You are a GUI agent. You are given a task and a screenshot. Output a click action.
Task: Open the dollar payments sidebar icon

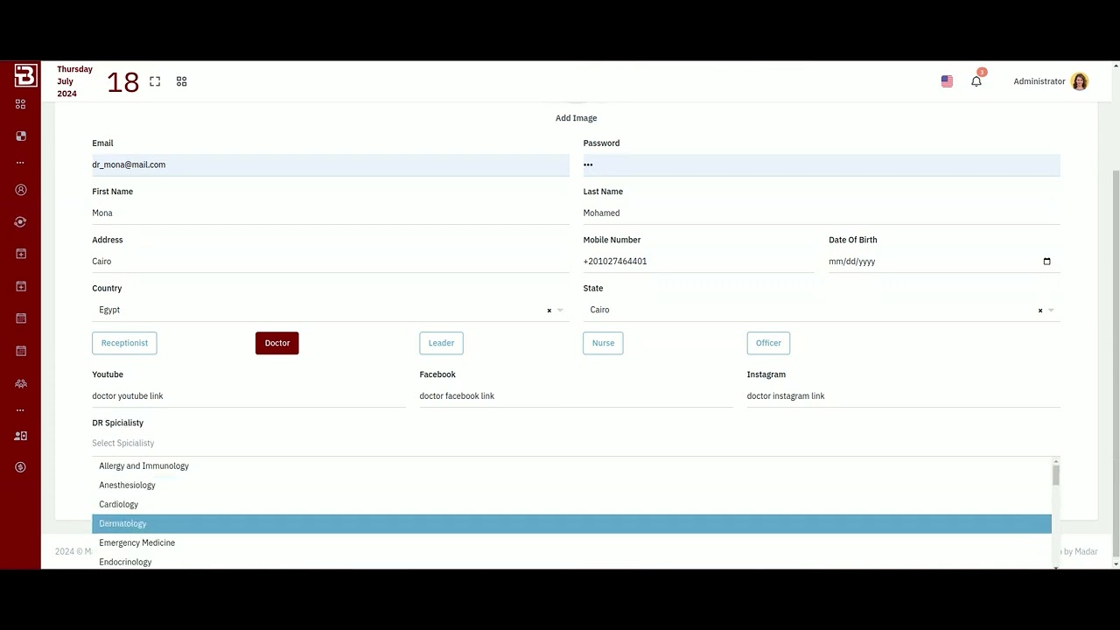[x=21, y=467]
